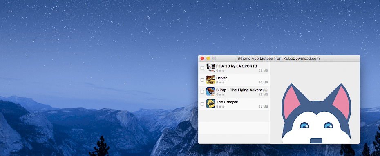380x156 pixels.
Task: Click the husky dog illustration
Action: coord(316,114)
